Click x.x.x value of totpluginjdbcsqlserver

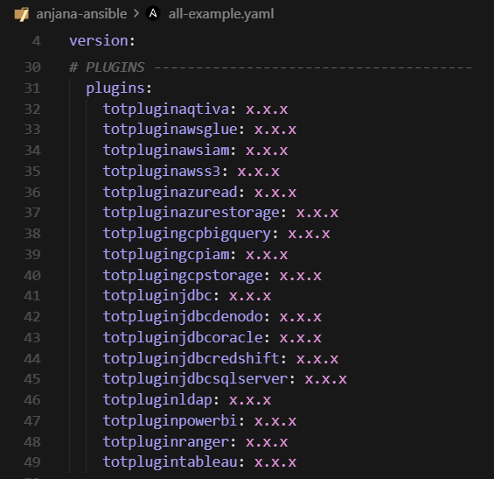click(326, 379)
